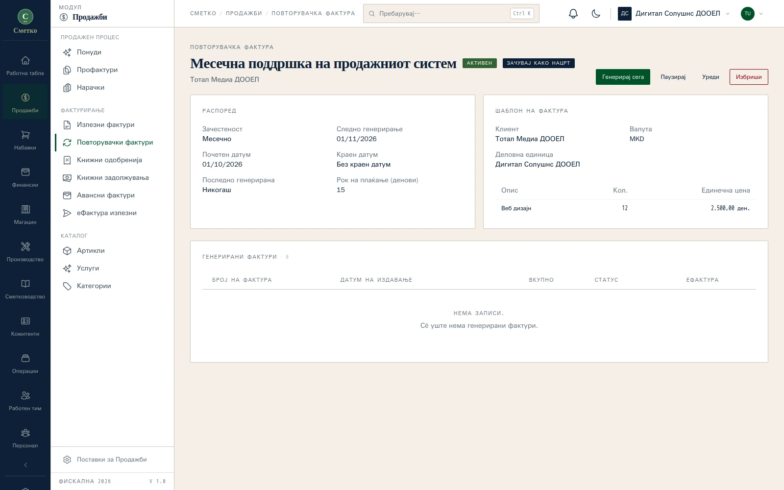784x490 pixels.
Task: Open Работен тим module icon
Action: (25, 401)
